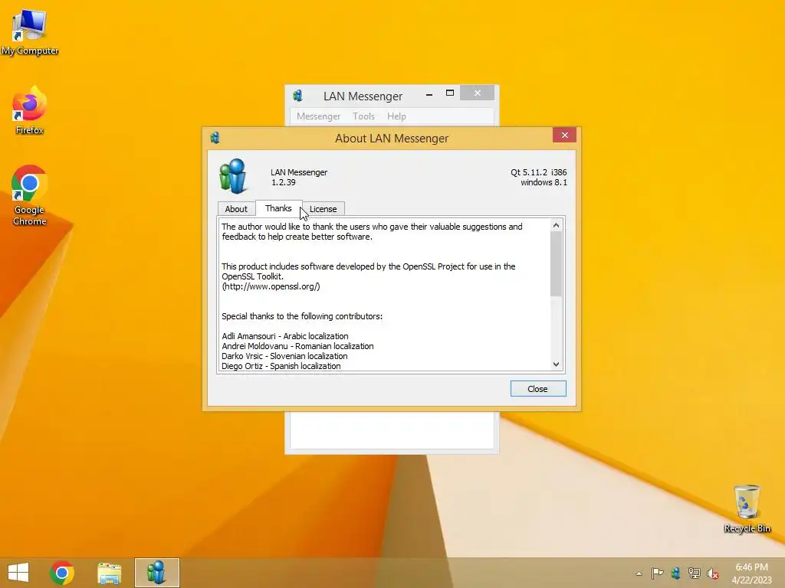This screenshot has width=785, height=588.
Task: Open network status tray icon
Action: coord(695,573)
